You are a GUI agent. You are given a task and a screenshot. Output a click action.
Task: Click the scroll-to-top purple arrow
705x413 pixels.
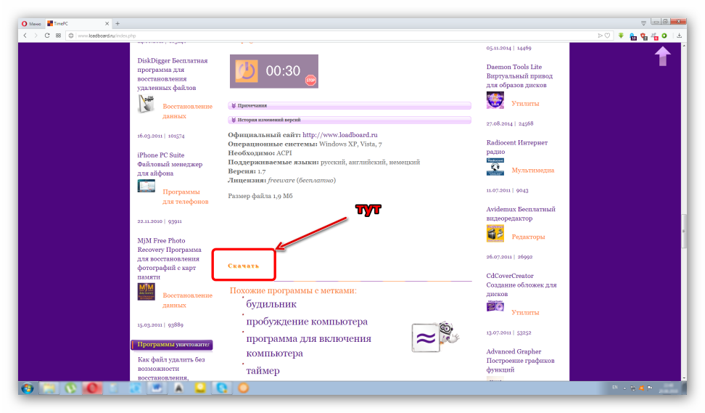pyautogui.click(x=662, y=57)
